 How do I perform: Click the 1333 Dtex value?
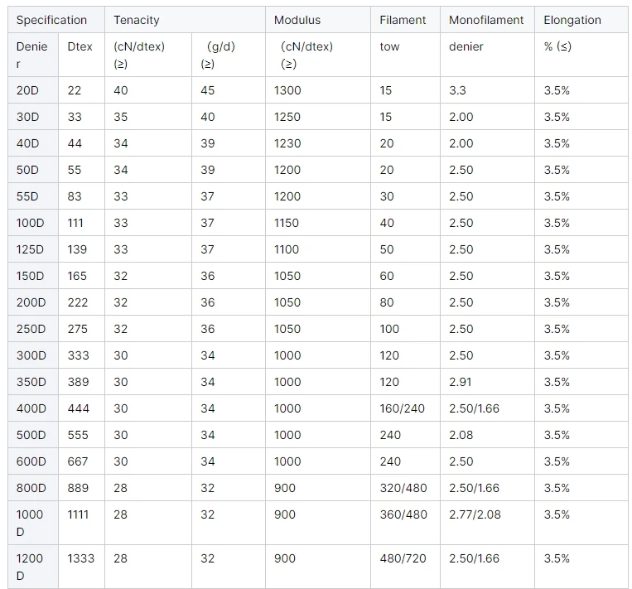point(80,558)
